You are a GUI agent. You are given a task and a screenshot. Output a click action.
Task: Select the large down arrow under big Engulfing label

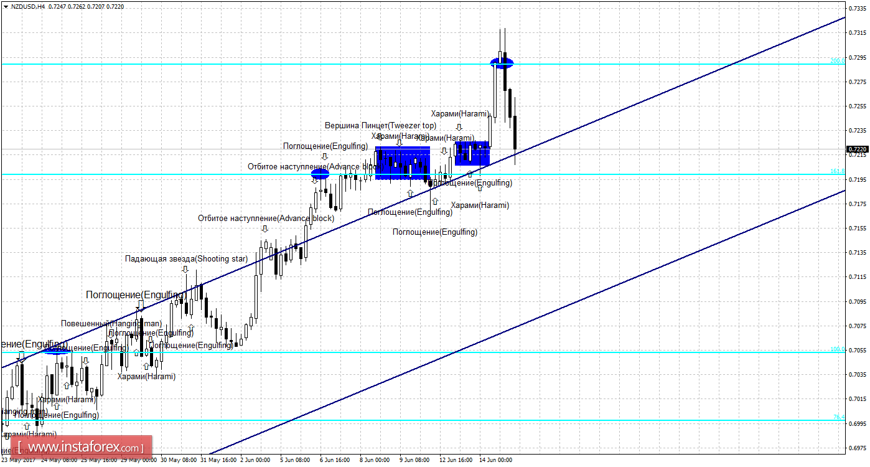point(141,306)
